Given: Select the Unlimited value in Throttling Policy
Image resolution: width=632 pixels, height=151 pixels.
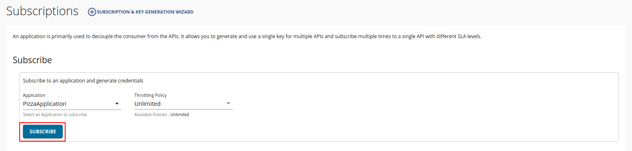Looking at the screenshot, I should (x=148, y=104).
